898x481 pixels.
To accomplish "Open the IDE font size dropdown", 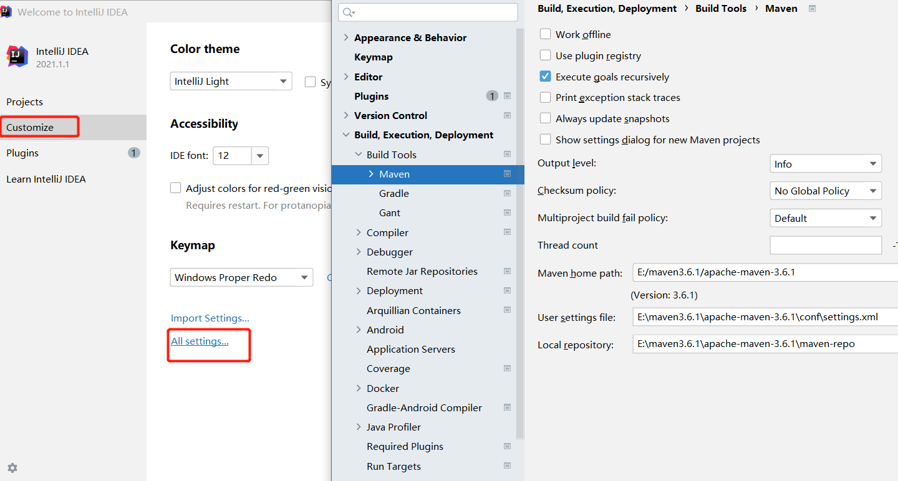I will 241,156.
